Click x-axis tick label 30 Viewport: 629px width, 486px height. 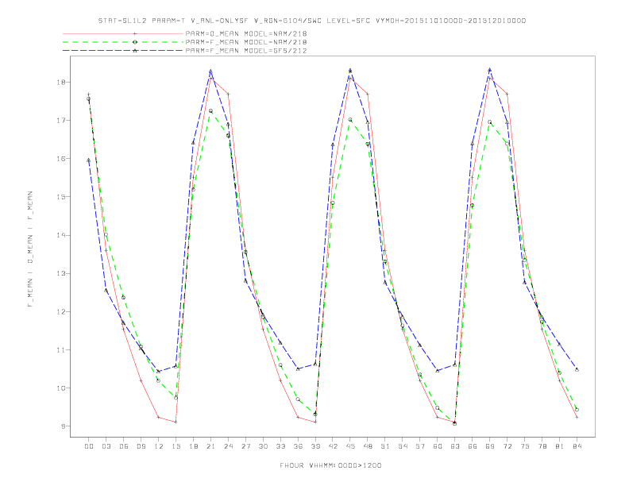[263, 446]
